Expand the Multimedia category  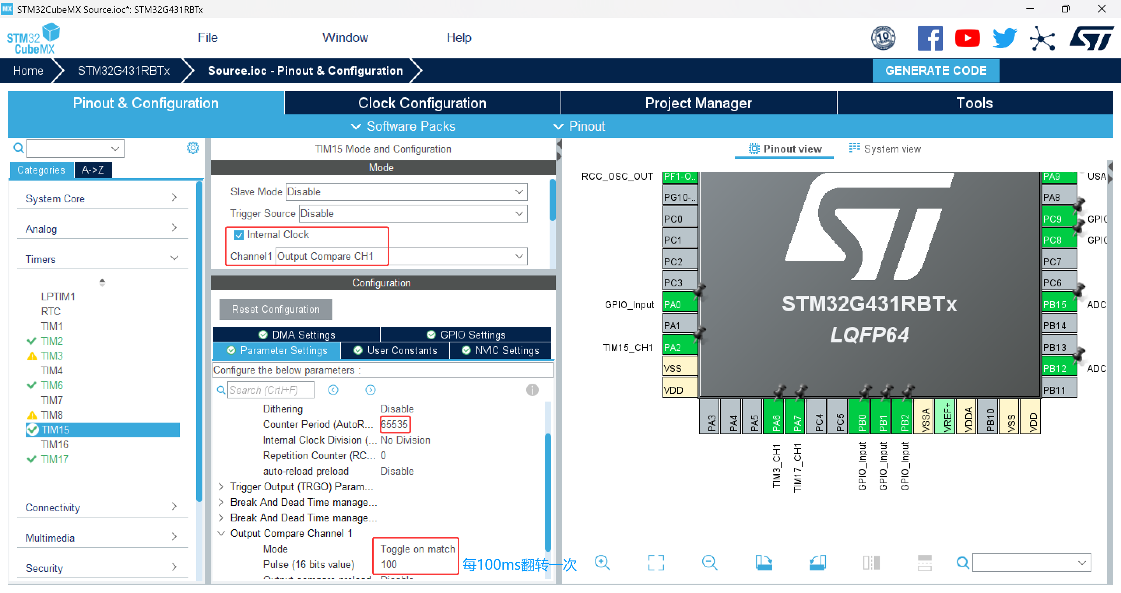coord(103,538)
